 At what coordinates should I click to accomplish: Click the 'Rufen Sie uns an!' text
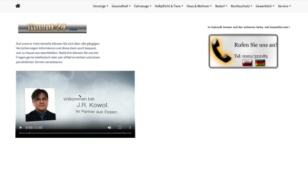tap(256, 45)
